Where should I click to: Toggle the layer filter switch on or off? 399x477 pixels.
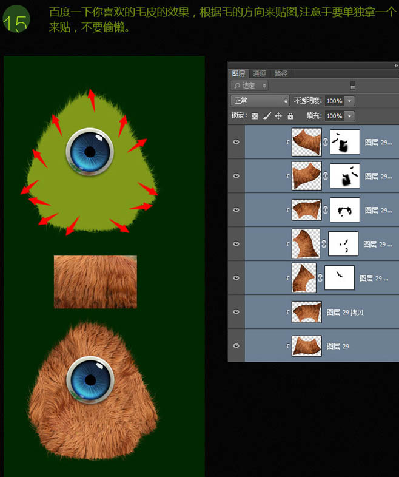click(x=353, y=86)
